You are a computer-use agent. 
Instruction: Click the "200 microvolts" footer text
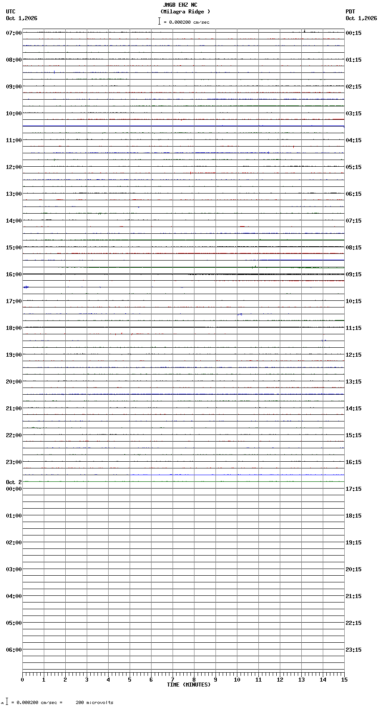click(x=94, y=703)
